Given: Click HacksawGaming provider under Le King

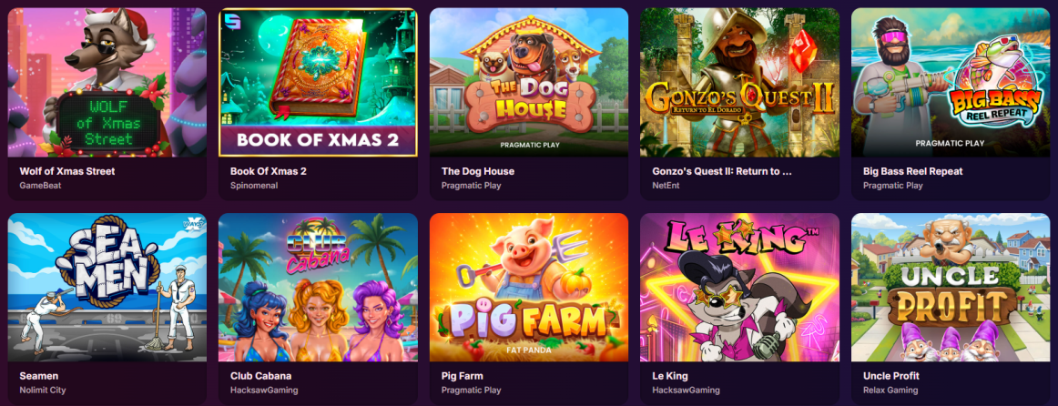Looking at the screenshot, I should pos(687,390).
